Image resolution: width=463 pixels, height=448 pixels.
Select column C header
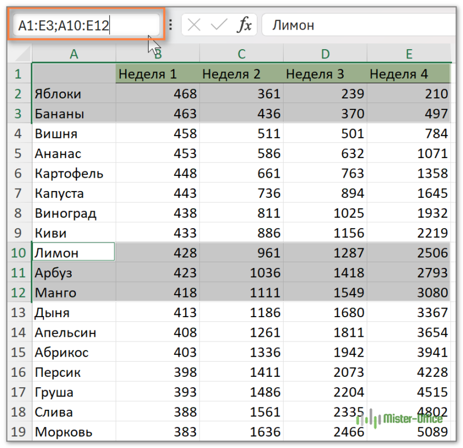click(241, 54)
